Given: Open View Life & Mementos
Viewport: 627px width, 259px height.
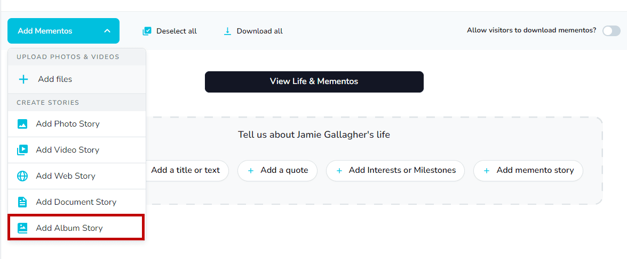Looking at the screenshot, I should point(314,82).
